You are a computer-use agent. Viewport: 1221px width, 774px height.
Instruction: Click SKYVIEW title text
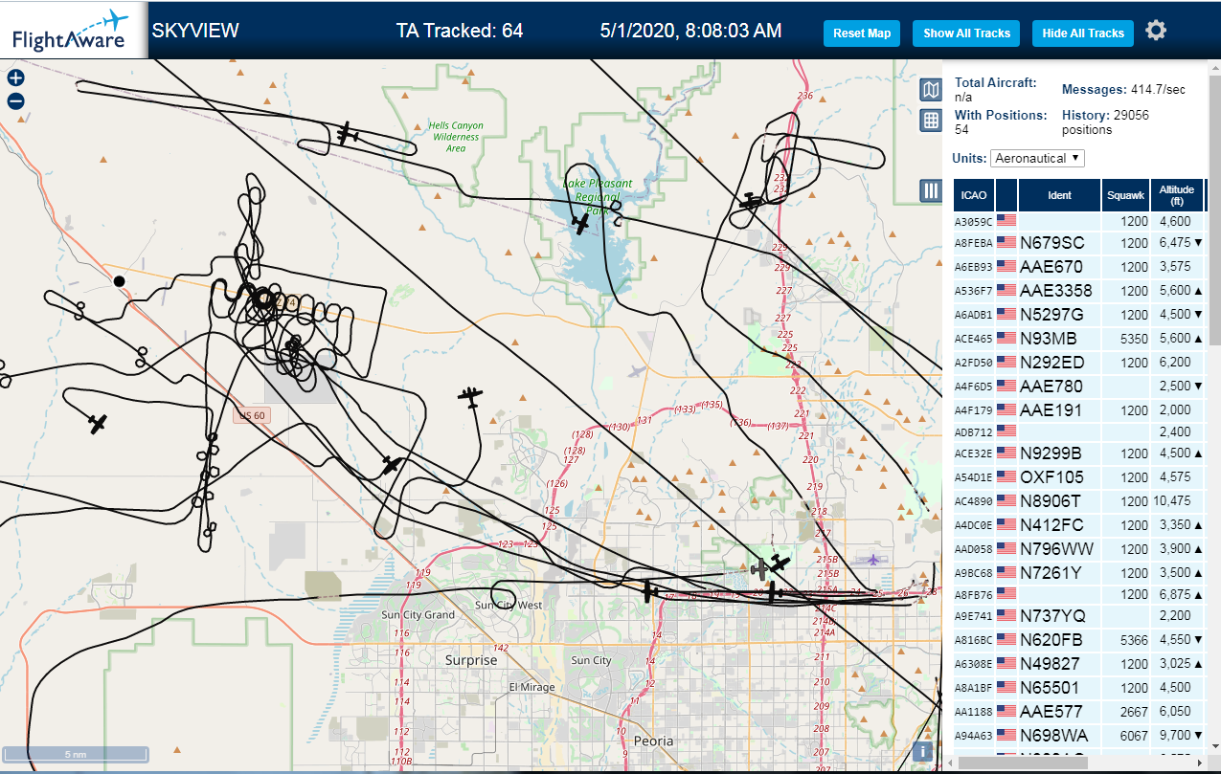pos(195,31)
